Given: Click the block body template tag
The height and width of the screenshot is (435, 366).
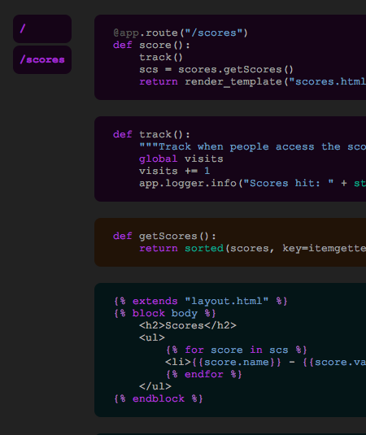Looking at the screenshot, I should click(164, 314).
